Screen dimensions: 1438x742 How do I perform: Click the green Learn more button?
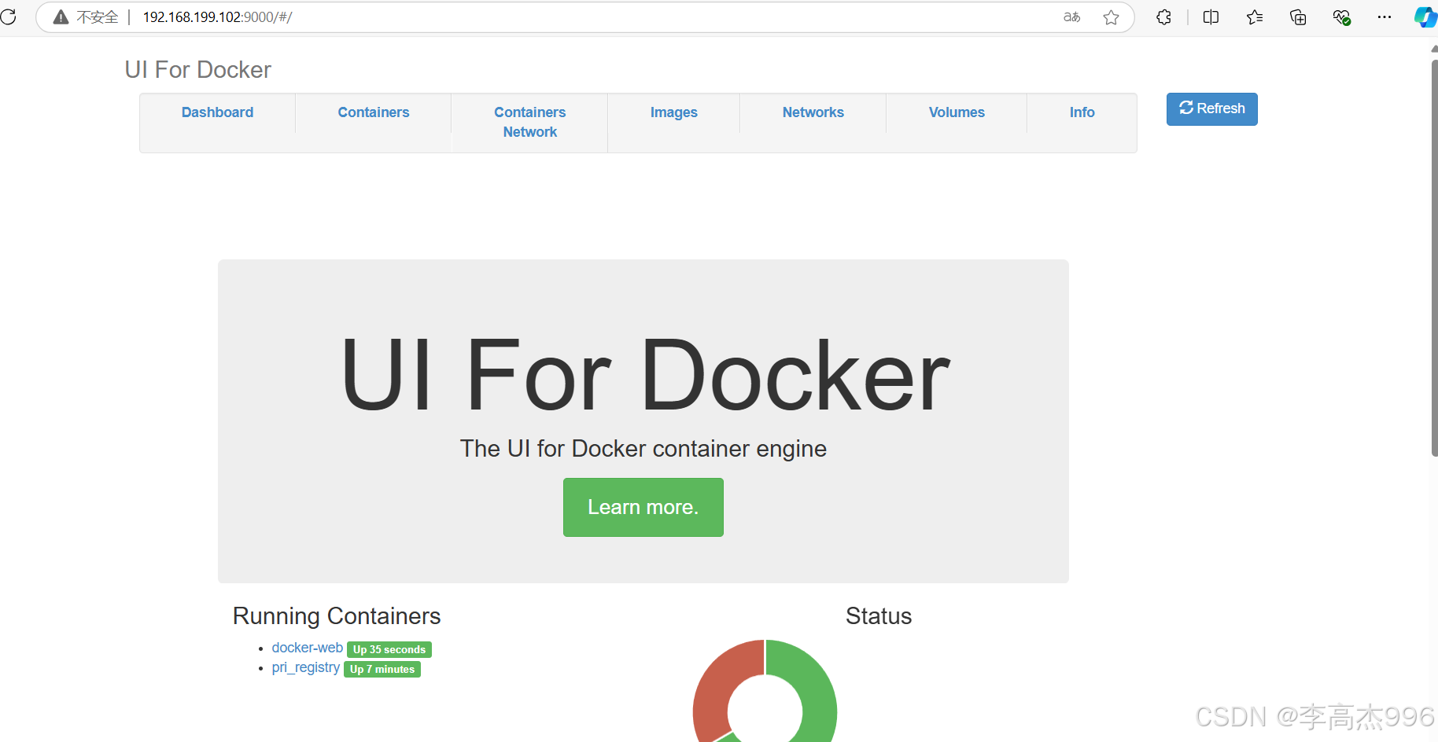point(643,507)
